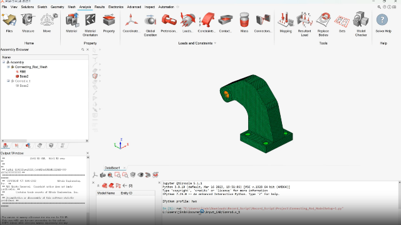Click the Contact tool
The width and height of the screenshot is (401, 225).
click(226, 23)
